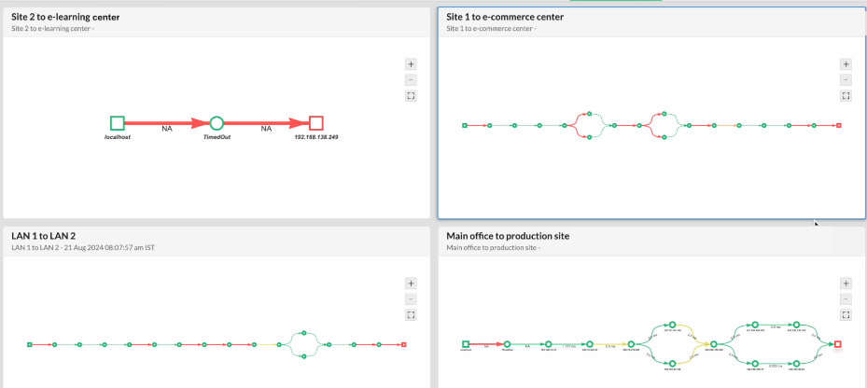867x388 pixels.
Task: Fit Site 2 to e-learning center map to screen
Action: coord(411,95)
